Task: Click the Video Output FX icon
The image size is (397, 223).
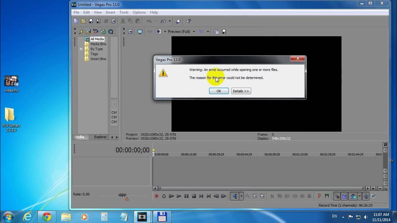Action: pyautogui.click(x=150, y=32)
